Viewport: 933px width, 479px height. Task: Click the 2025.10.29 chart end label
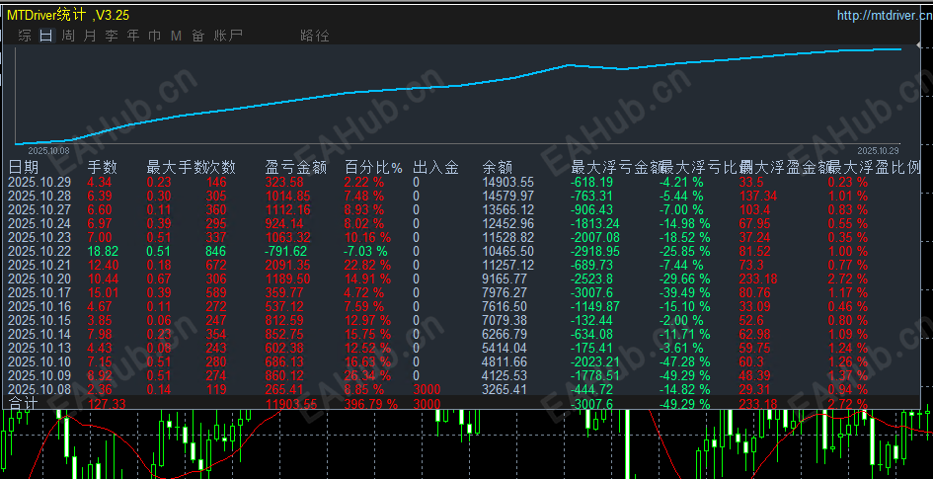(879, 150)
